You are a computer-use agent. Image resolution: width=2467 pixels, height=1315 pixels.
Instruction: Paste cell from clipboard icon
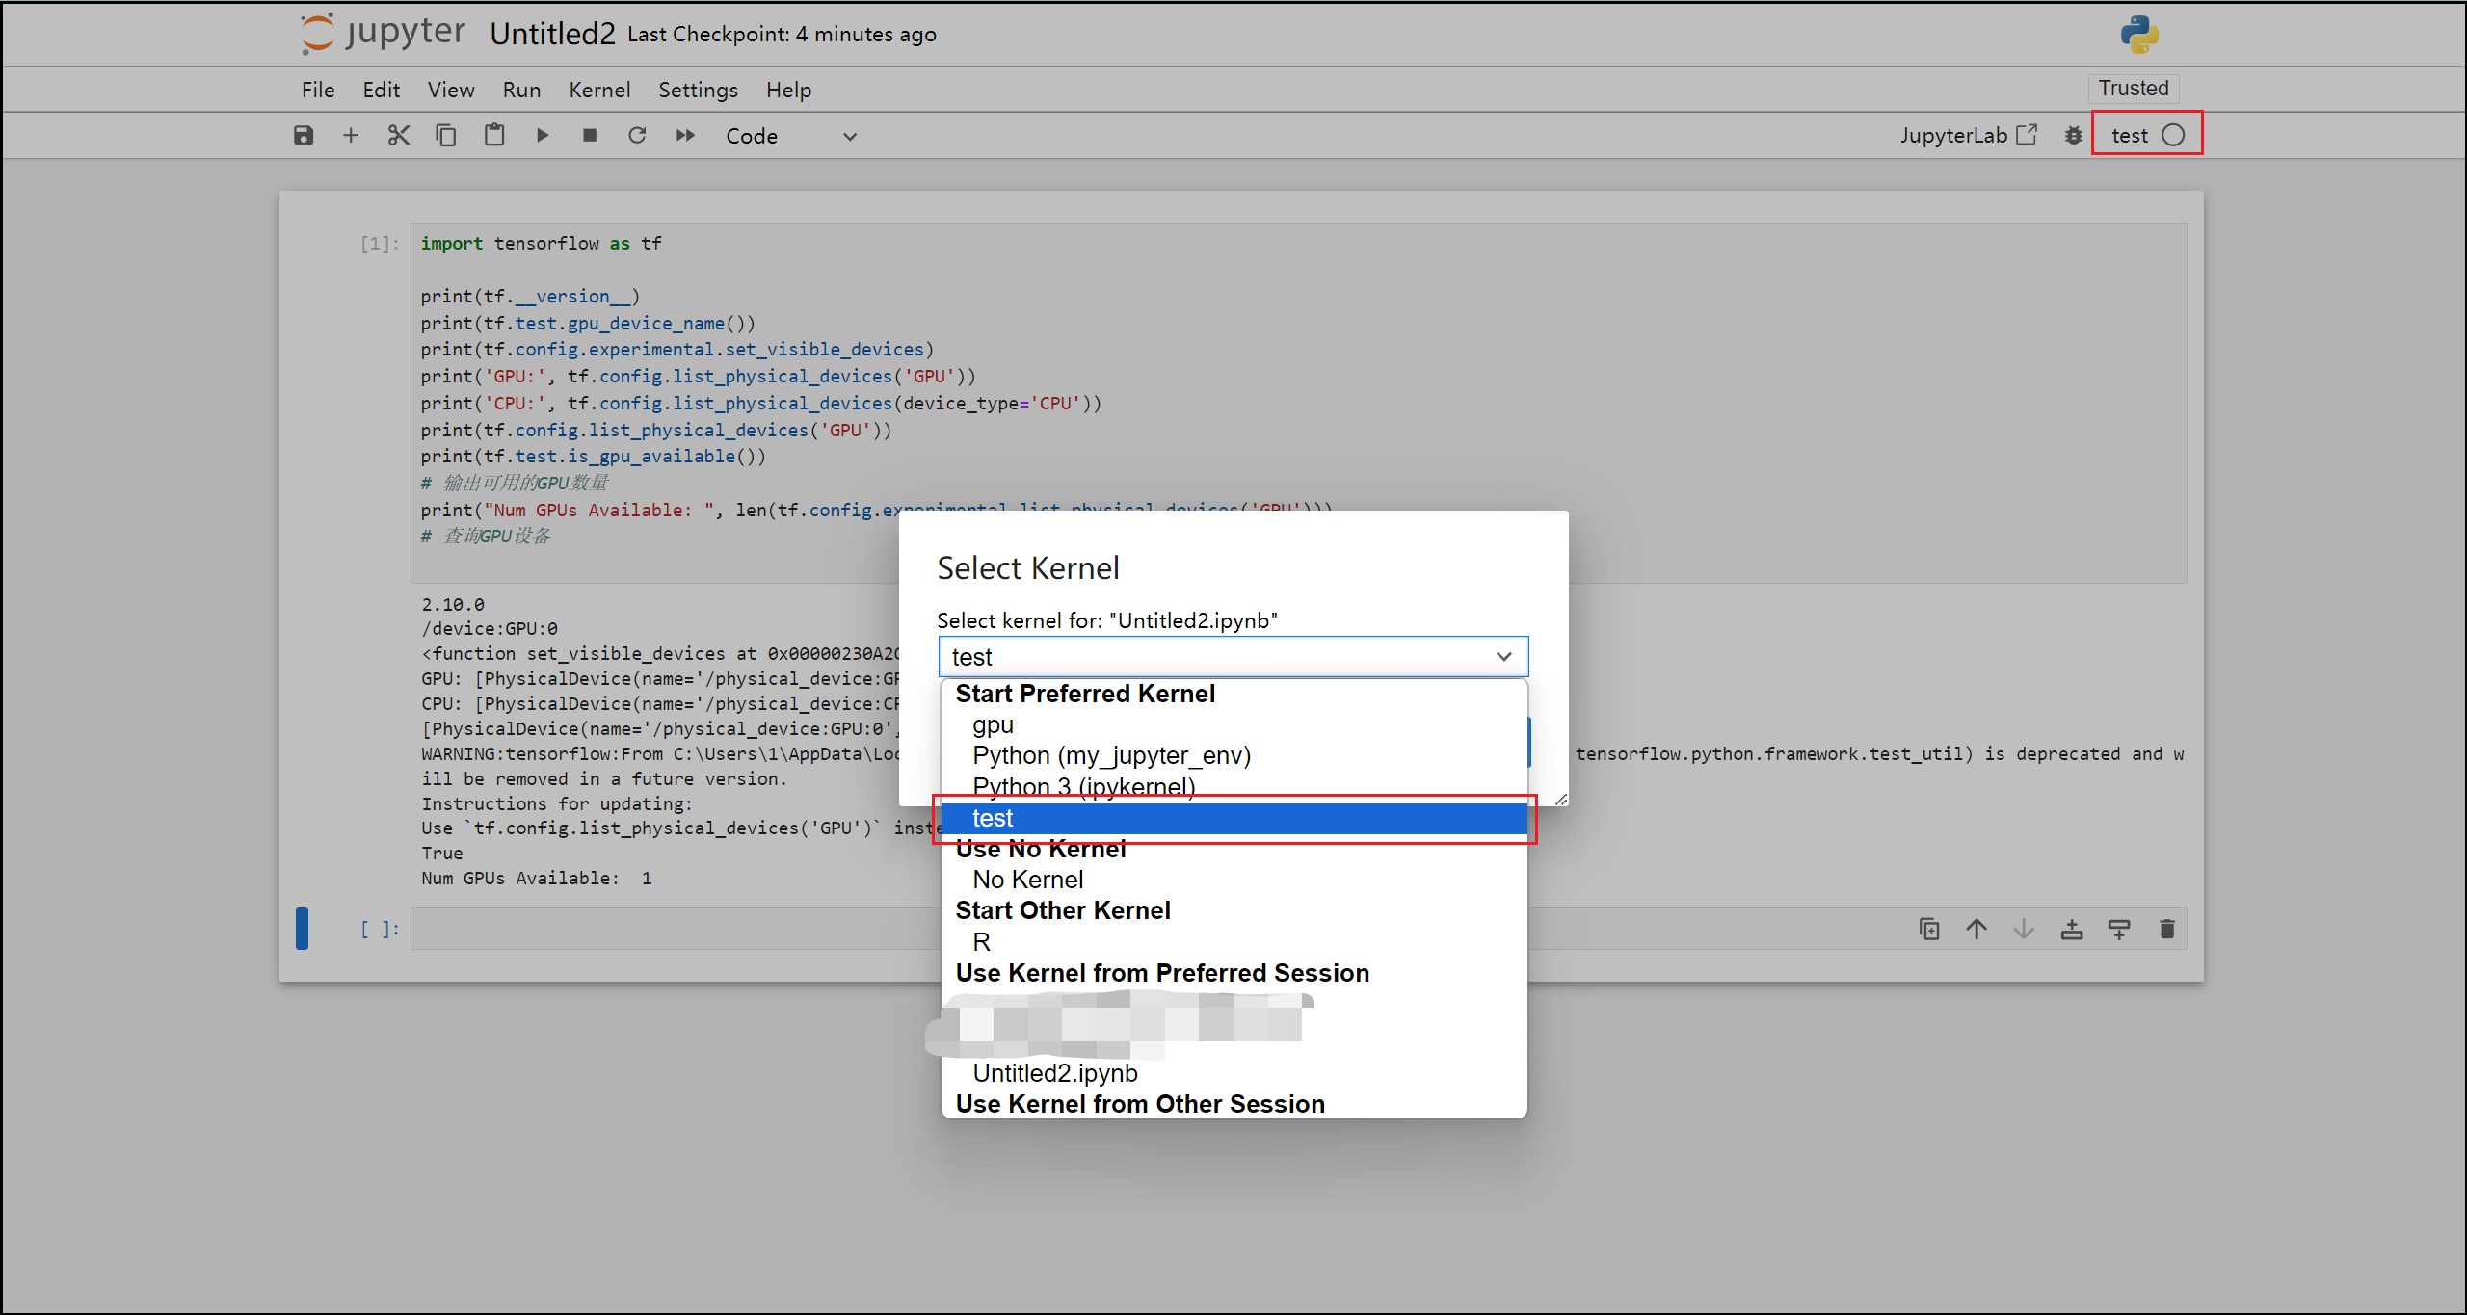(494, 136)
